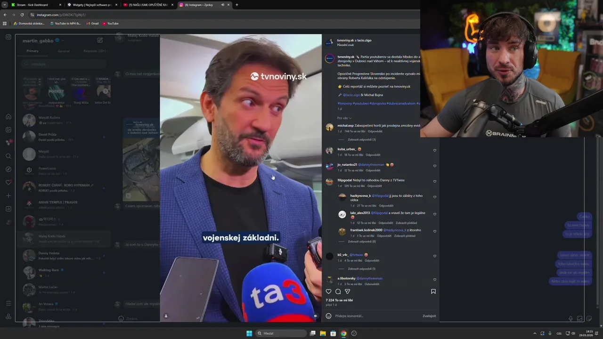
Task: Like the post with the heart icon
Action: tap(328, 291)
